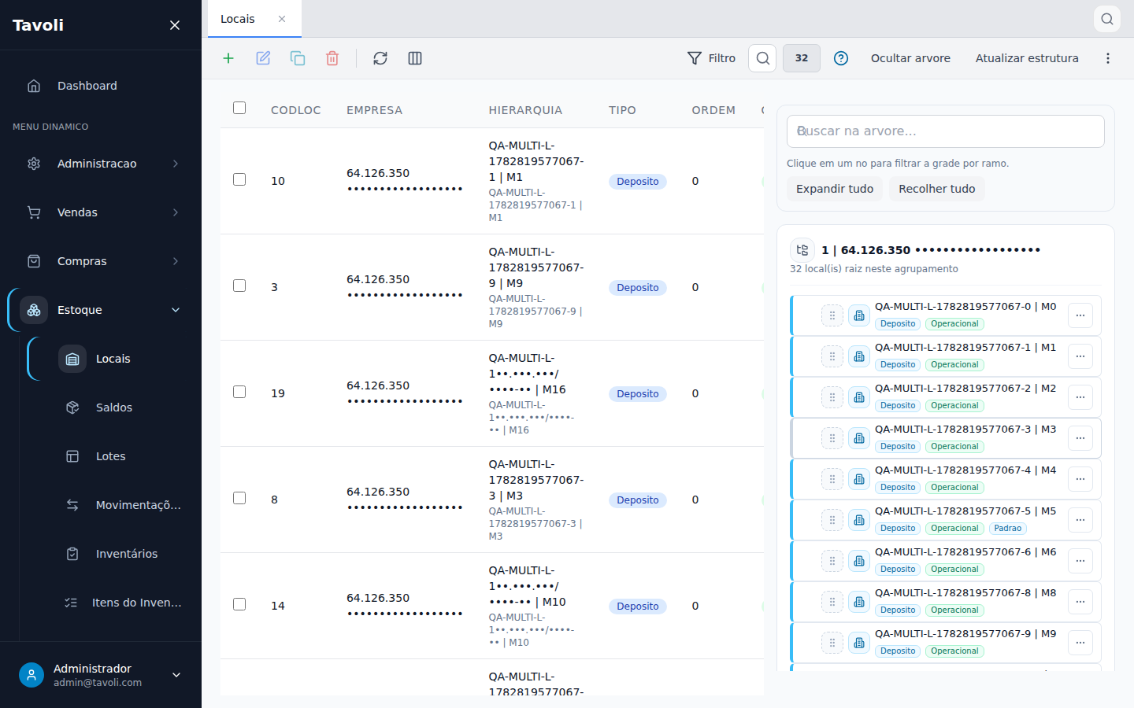Screen dimensions: 1134x708
Task: Click the edit record pencil icon
Action: 263,58
